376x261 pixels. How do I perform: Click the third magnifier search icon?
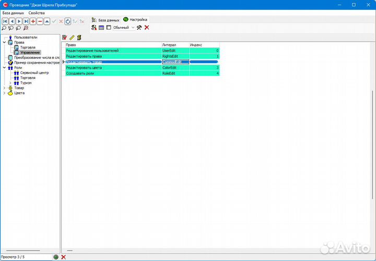[18, 28]
